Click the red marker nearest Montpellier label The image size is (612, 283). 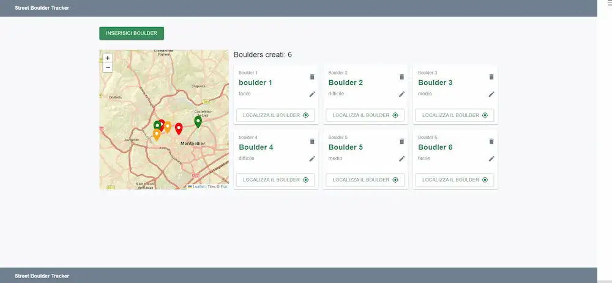179,128
